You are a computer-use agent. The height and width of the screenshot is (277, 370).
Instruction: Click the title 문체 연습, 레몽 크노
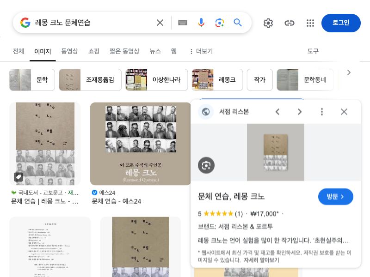(x=231, y=196)
